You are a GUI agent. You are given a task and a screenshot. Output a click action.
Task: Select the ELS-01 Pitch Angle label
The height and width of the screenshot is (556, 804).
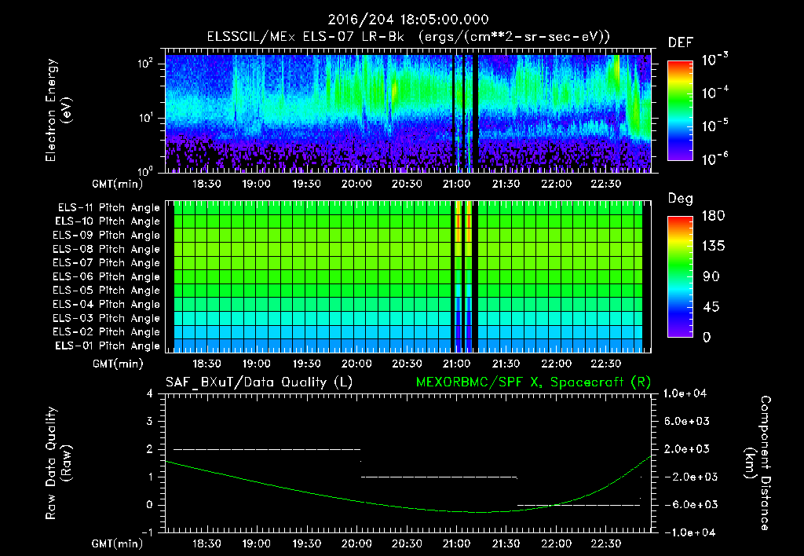coord(108,346)
